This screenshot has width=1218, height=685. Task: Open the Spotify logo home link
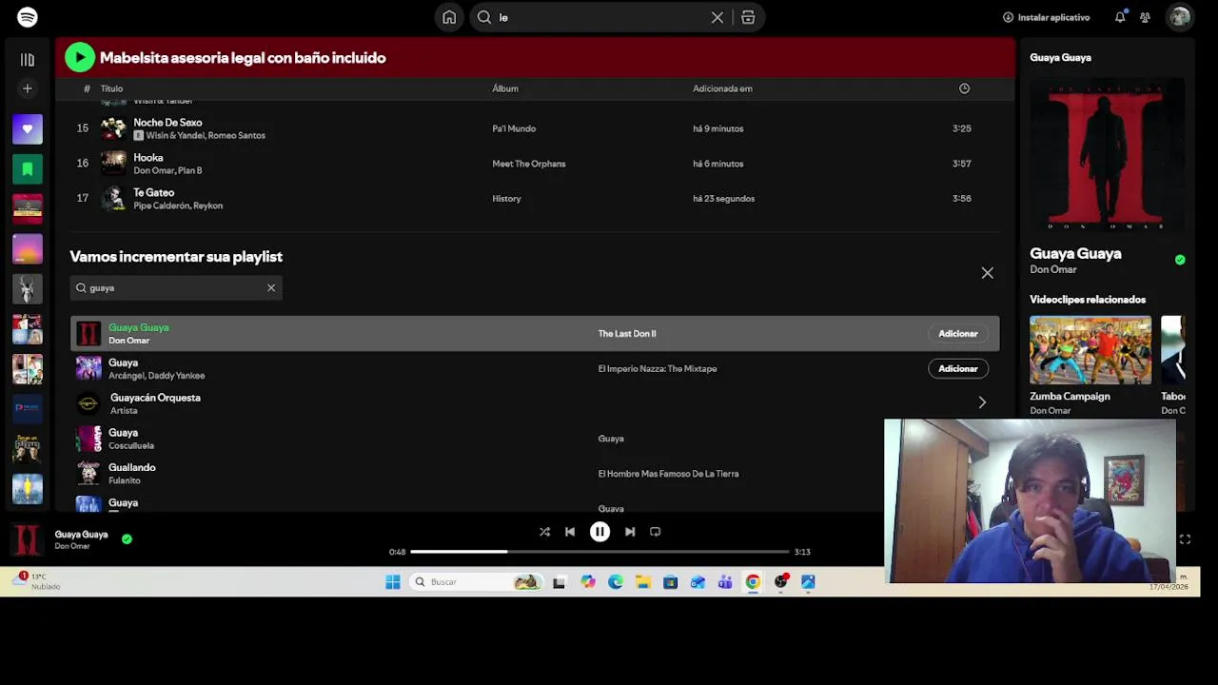(x=28, y=17)
